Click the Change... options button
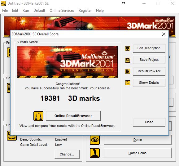179x166 pixels. [67, 154]
